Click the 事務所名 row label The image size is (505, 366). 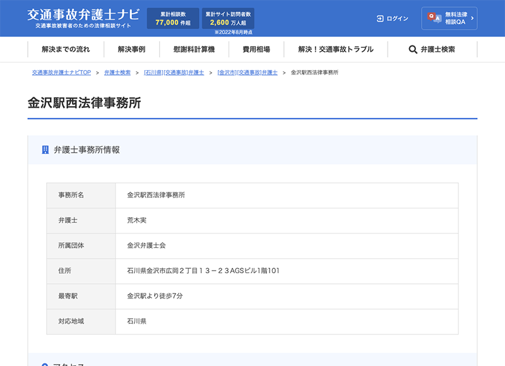[71, 195]
